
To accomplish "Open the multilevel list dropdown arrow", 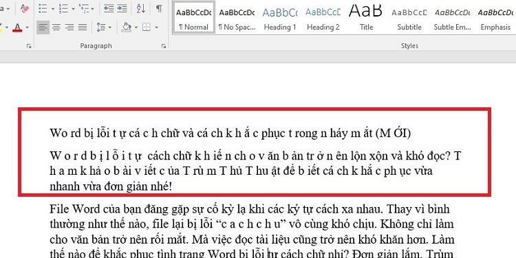I will click(x=92, y=9).
